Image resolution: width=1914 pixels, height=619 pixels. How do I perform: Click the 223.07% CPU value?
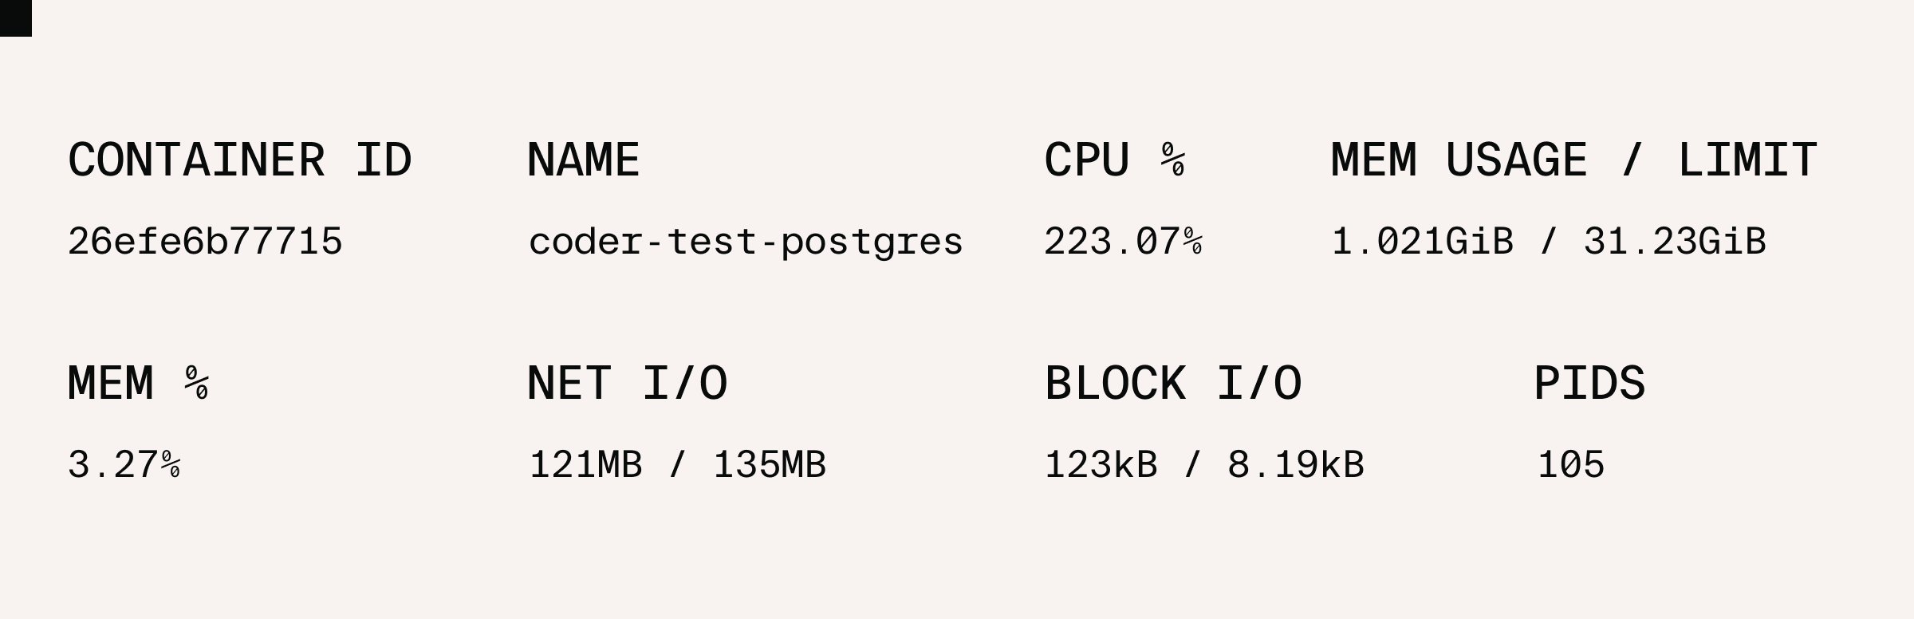1123,241
